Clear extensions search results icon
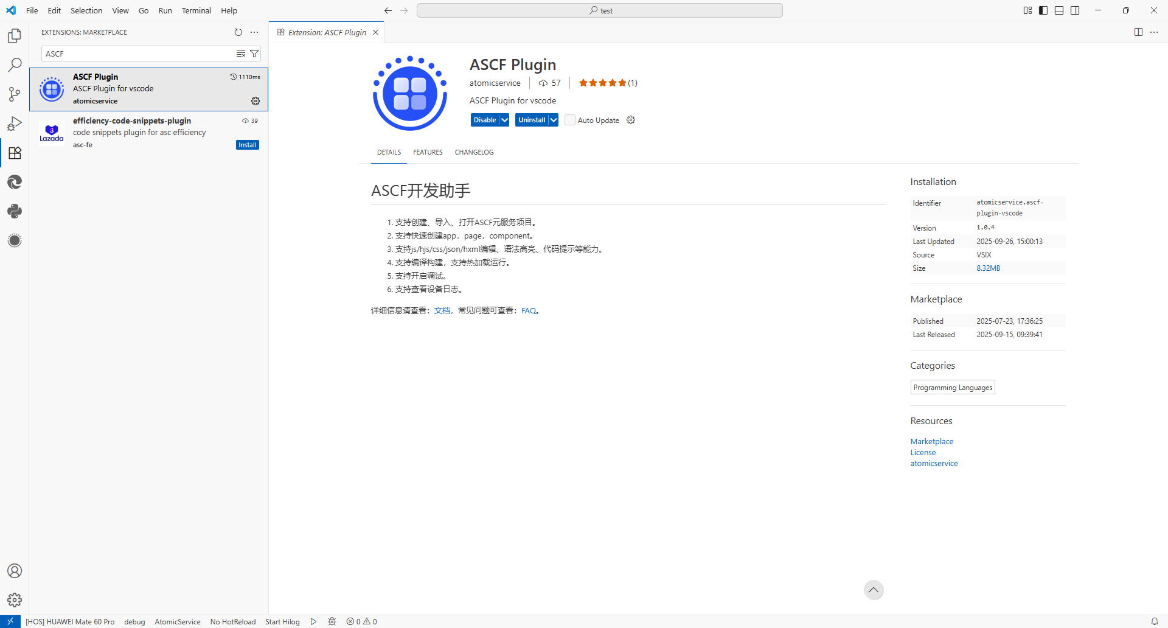 pyautogui.click(x=241, y=54)
